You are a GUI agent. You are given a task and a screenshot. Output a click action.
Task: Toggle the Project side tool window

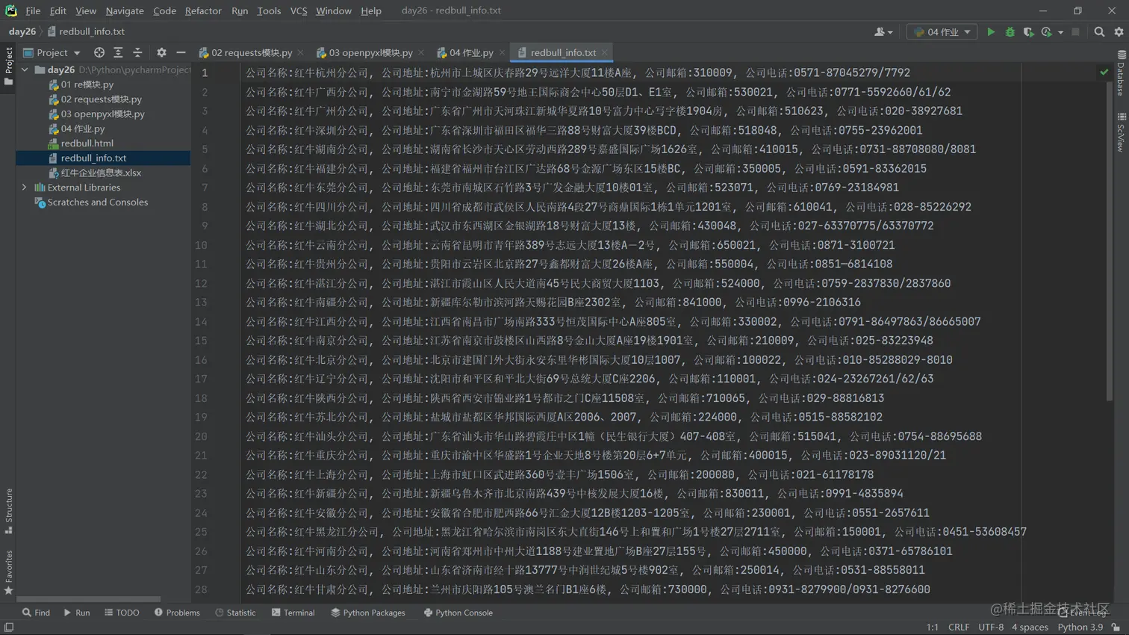(9, 66)
